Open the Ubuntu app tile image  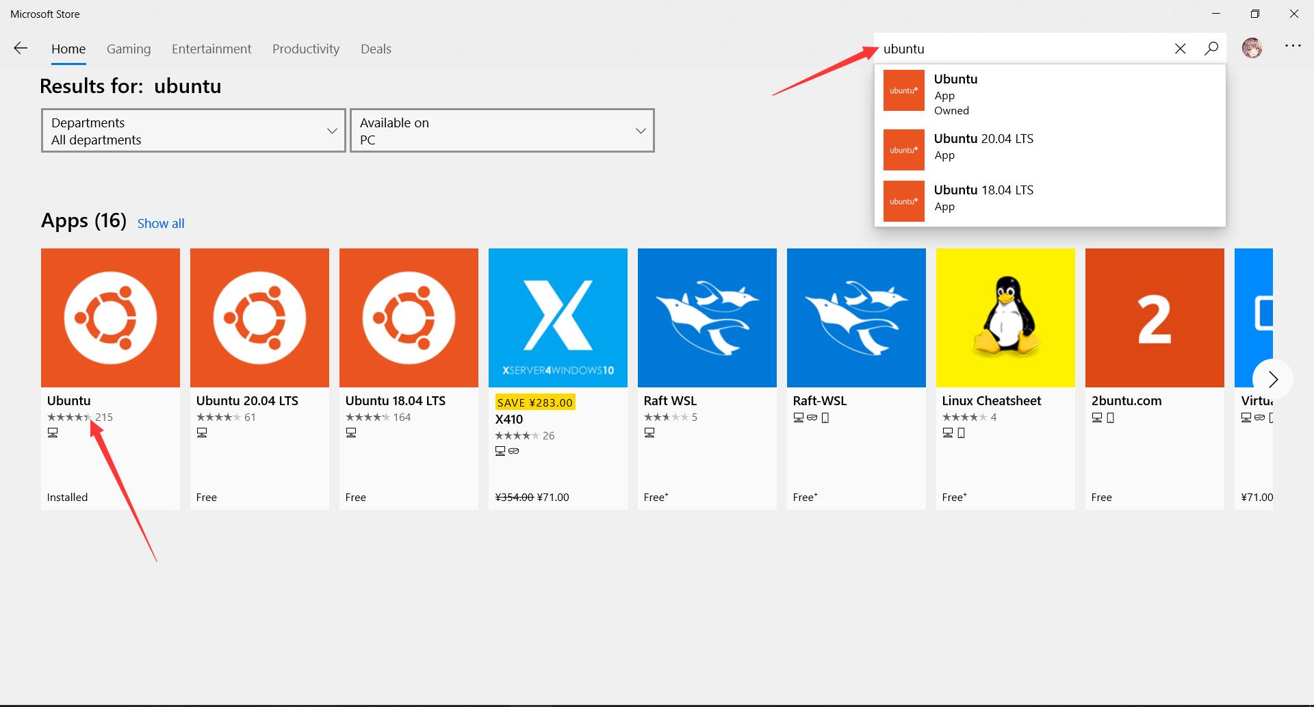click(x=110, y=318)
